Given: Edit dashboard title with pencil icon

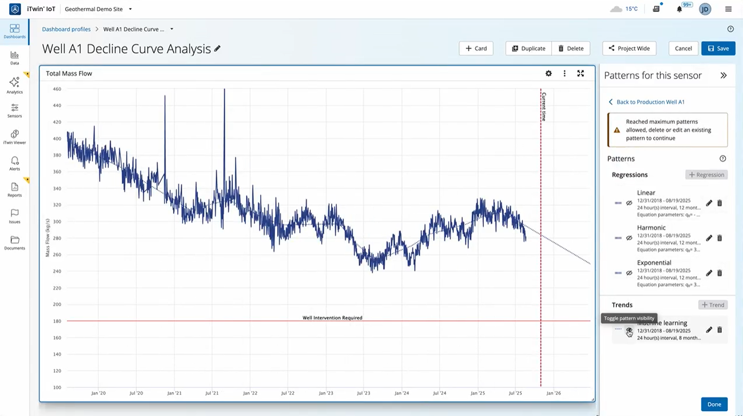Looking at the screenshot, I should tap(217, 49).
